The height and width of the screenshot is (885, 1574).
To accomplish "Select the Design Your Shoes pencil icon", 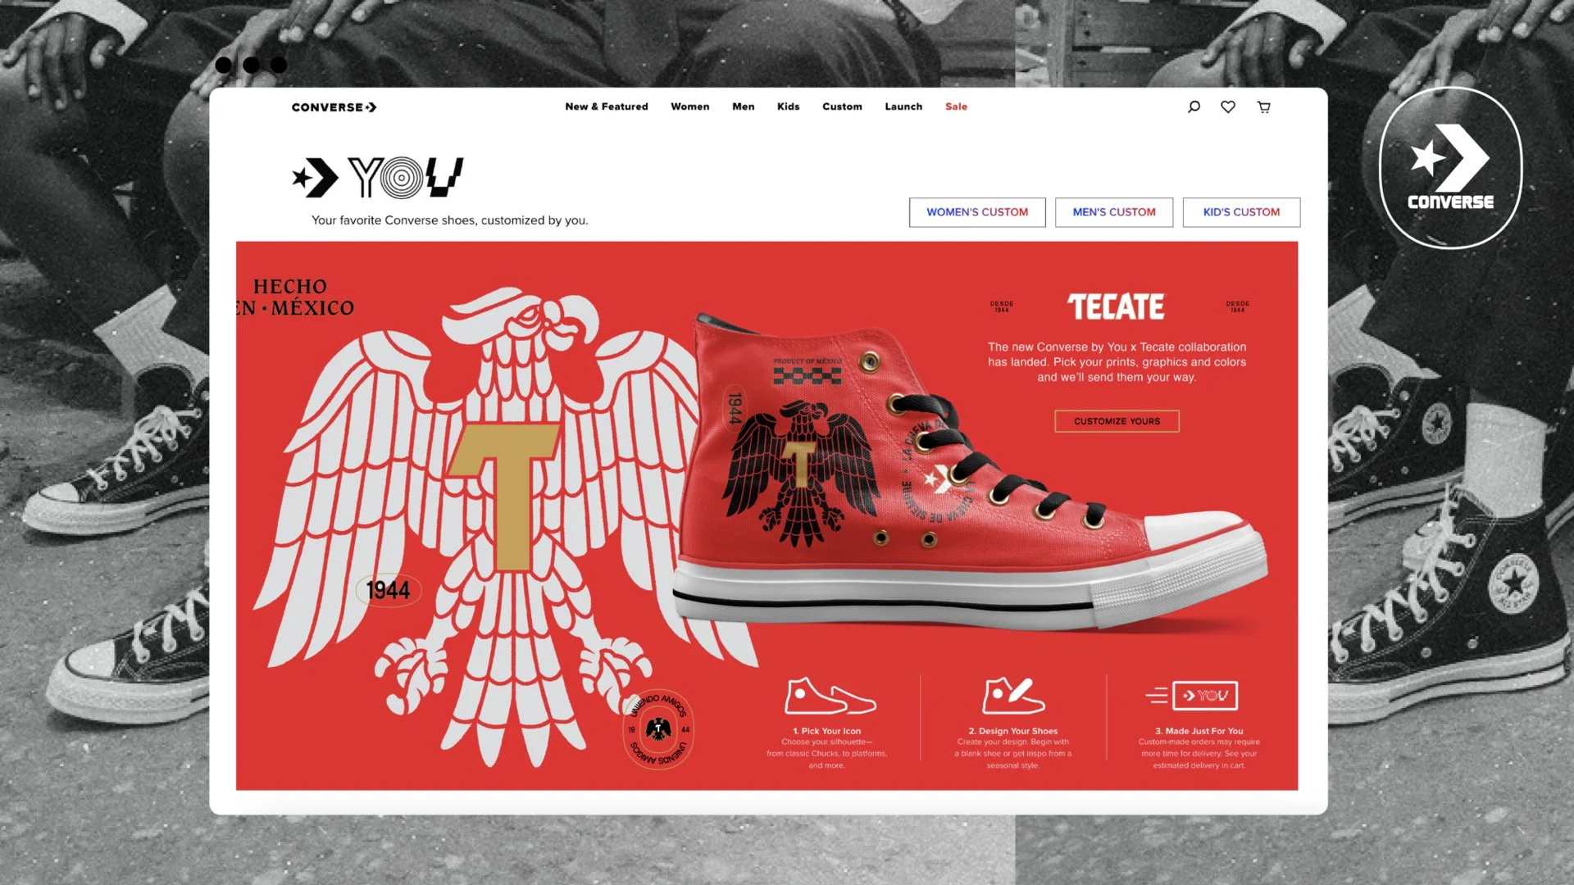I will [x=1013, y=696].
